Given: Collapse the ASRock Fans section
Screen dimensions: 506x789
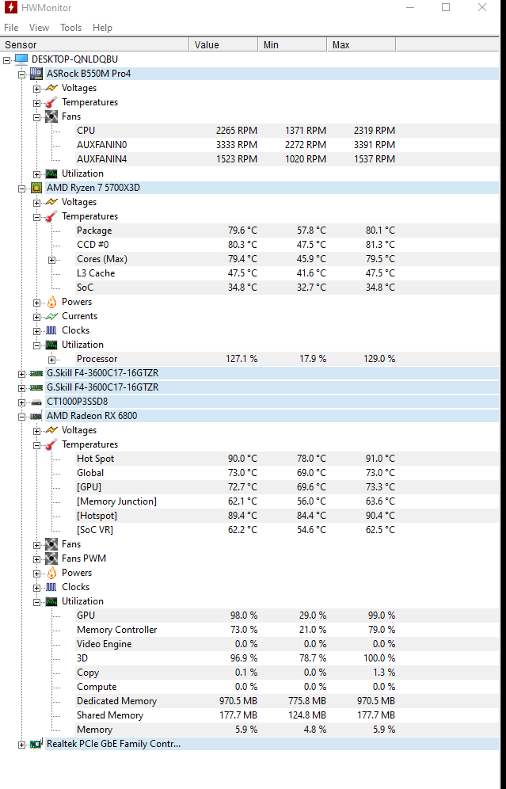Looking at the screenshot, I should coord(36,117).
